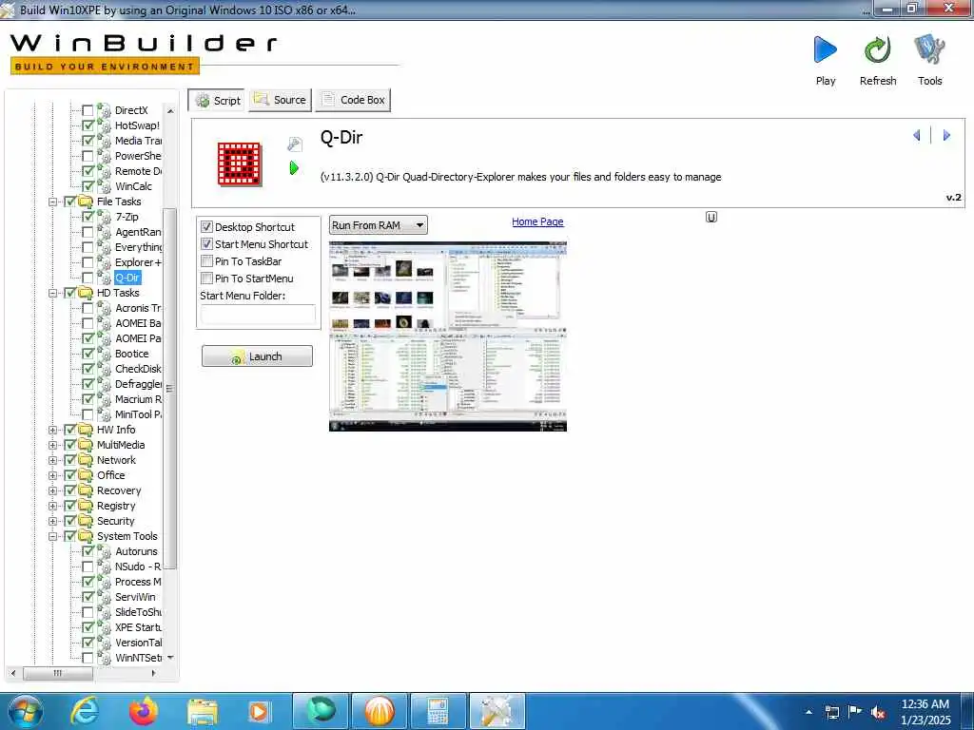Viewport: 974px width, 730px height.
Task: Click the Refresh icon
Action: tap(878, 49)
